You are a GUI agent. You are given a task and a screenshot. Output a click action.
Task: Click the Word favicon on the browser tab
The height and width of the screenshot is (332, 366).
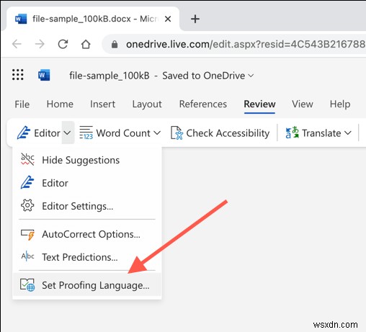point(21,19)
